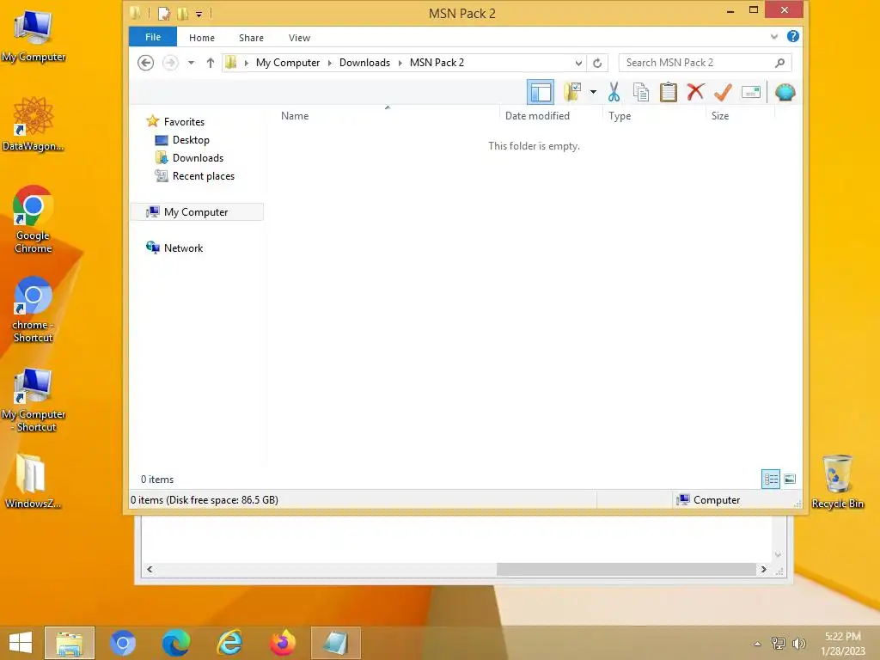Go up one folder level
The image size is (880, 660).
tap(211, 62)
